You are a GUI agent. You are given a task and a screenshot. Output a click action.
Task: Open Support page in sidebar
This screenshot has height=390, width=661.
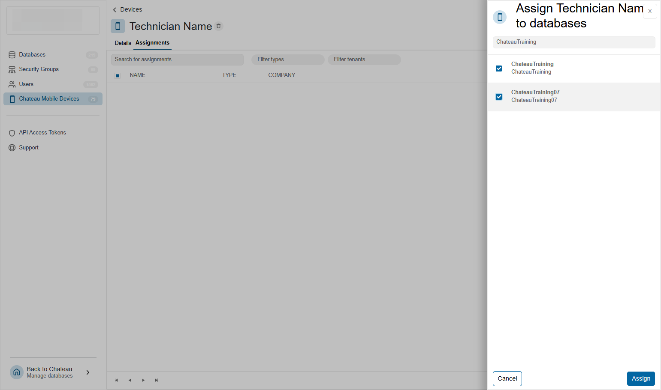coord(53,148)
